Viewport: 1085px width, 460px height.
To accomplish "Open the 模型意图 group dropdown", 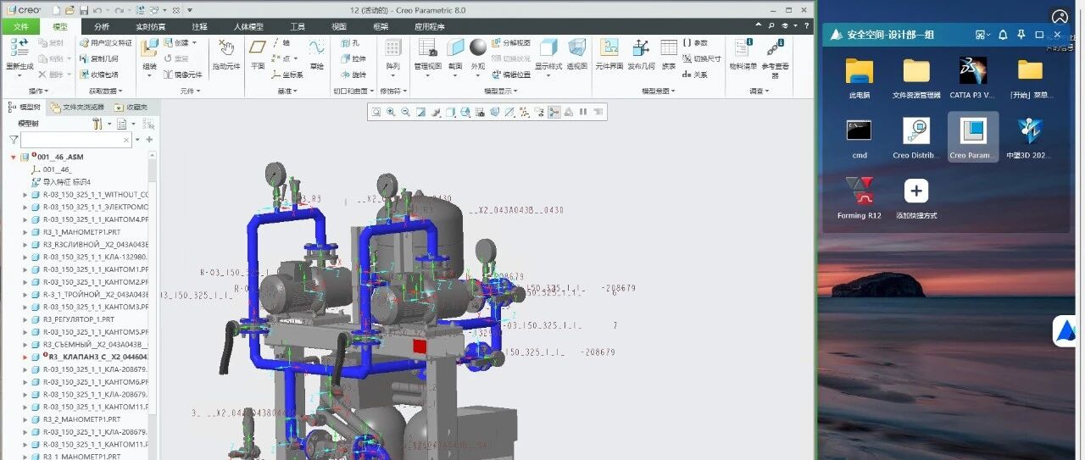I will [659, 91].
